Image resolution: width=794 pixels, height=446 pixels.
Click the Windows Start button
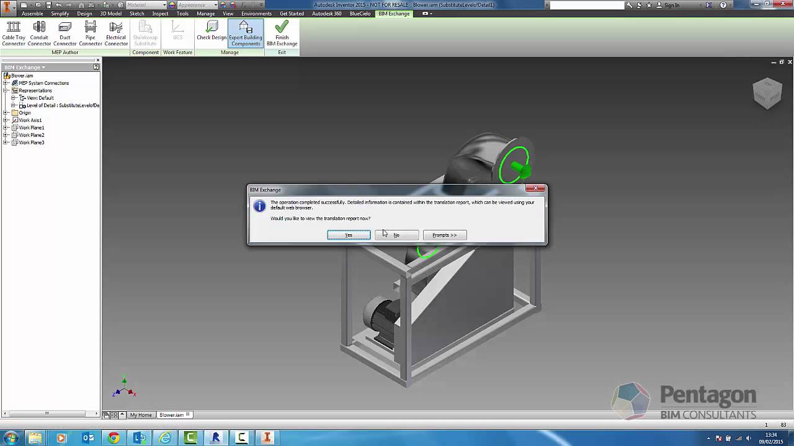[x=11, y=438]
